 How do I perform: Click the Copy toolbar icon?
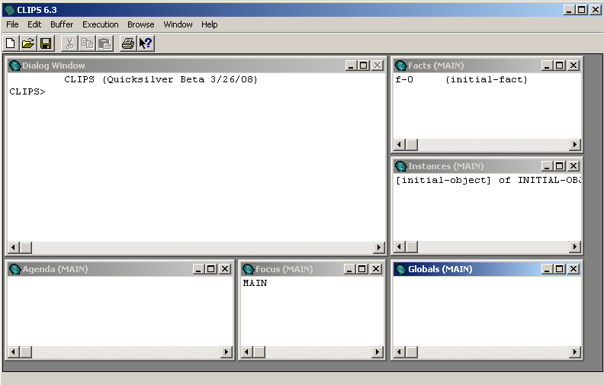tap(87, 43)
